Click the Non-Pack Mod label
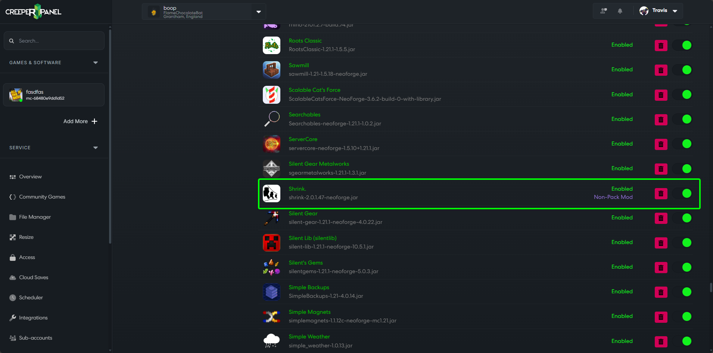 click(613, 197)
